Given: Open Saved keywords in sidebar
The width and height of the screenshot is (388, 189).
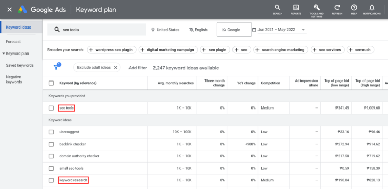Looking at the screenshot, I should (x=19, y=65).
